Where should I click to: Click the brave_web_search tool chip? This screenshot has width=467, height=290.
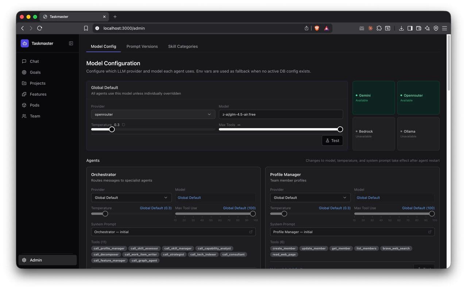point(396,248)
